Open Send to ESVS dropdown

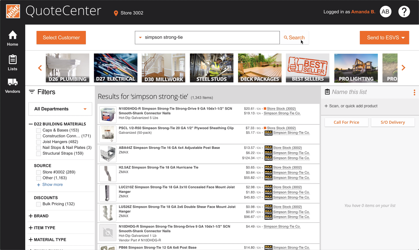(x=384, y=38)
